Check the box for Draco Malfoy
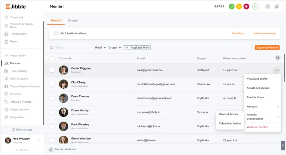The width and height of the screenshot is (286, 155). coord(52,112)
